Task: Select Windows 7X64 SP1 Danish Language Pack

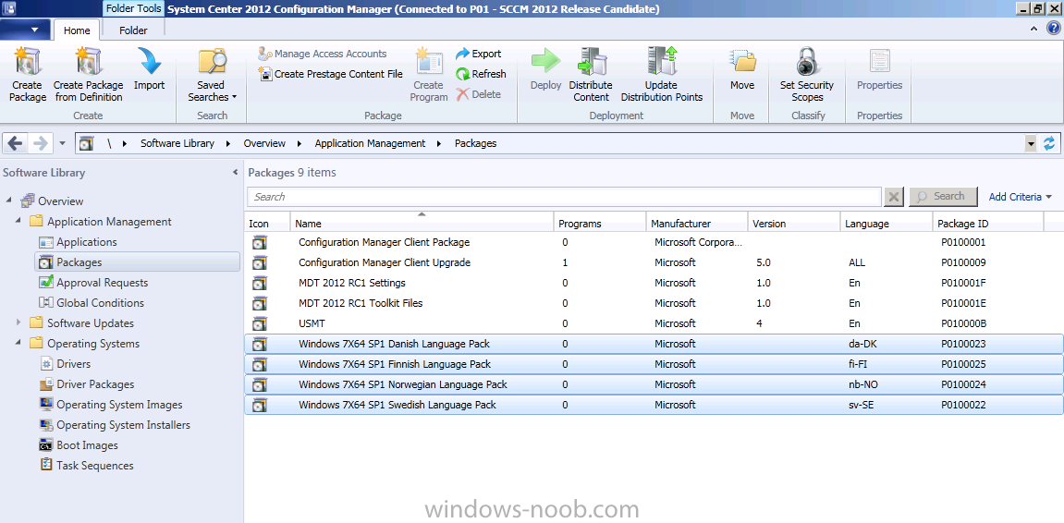Action: pyautogui.click(x=654, y=344)
